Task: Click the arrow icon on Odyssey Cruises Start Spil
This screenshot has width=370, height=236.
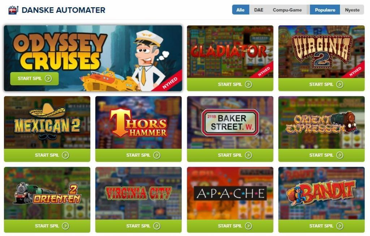Action: 48,79
